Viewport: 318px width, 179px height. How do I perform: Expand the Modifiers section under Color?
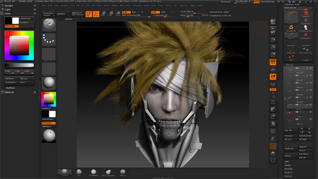pos(10,88)
